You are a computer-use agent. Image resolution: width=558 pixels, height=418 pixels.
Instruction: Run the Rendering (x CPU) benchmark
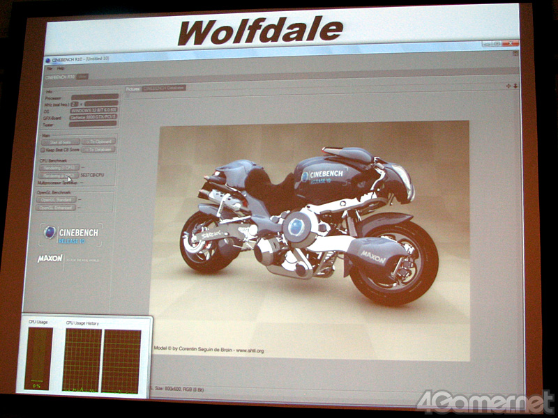click(x=59, y=176)
